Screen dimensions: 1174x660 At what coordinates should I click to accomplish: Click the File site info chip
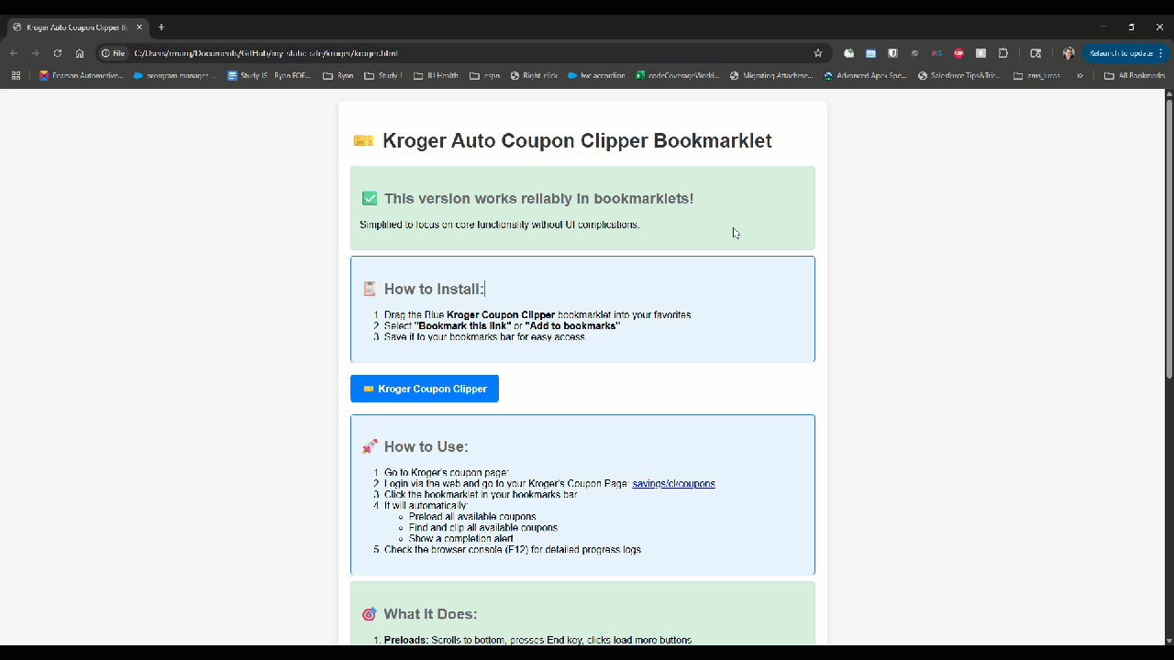click(114, 53)
